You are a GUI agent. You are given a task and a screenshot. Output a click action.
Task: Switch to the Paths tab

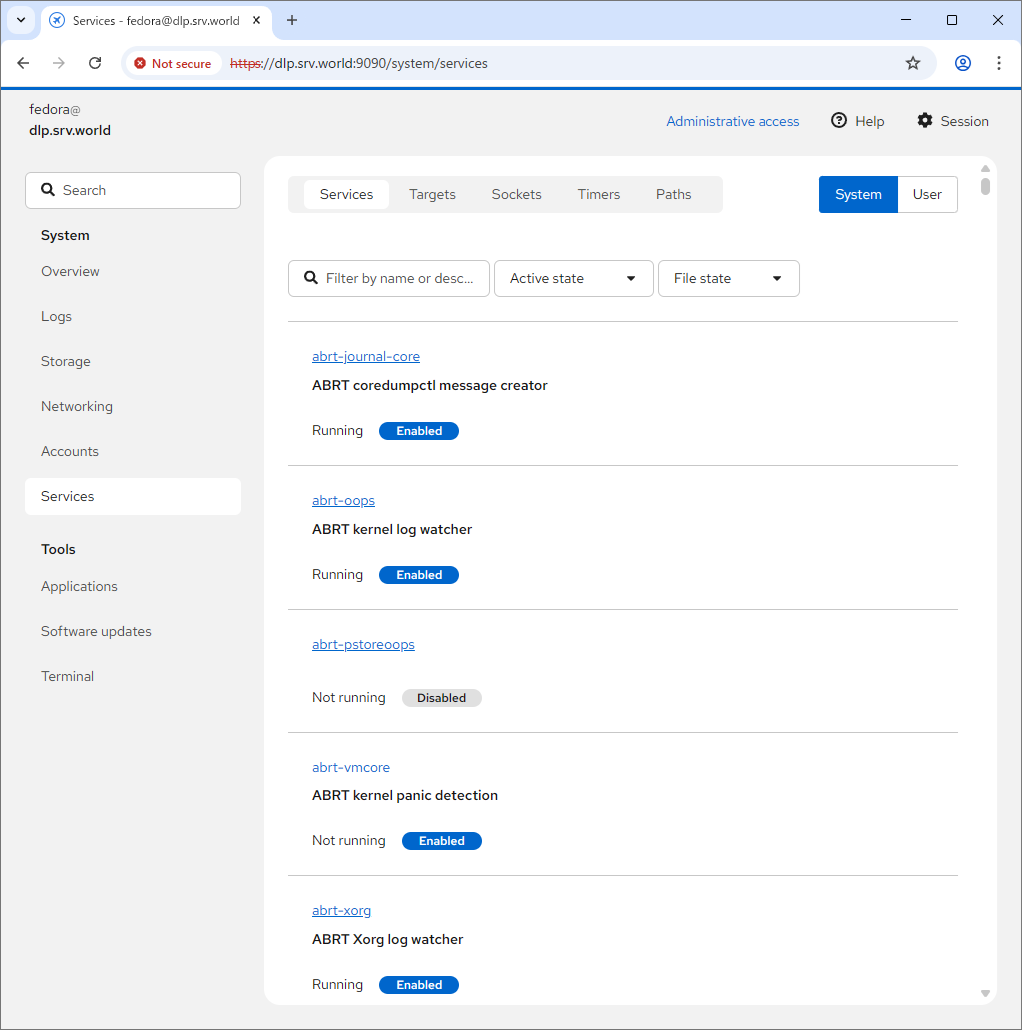tap(674, 194)
